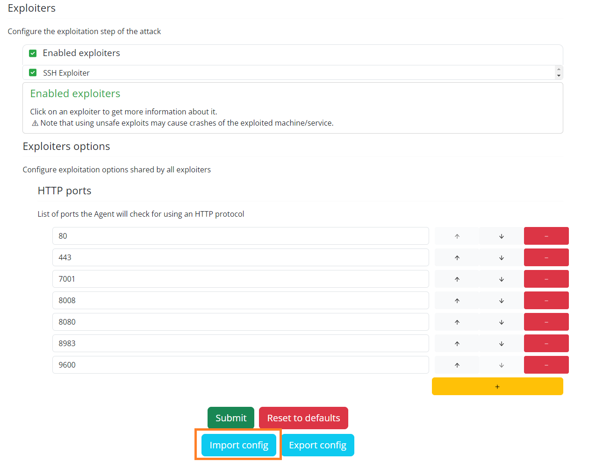Move port 443 up using its arrow icon
The height and width of the screenshot is (461, 596).
click(457, 257)
